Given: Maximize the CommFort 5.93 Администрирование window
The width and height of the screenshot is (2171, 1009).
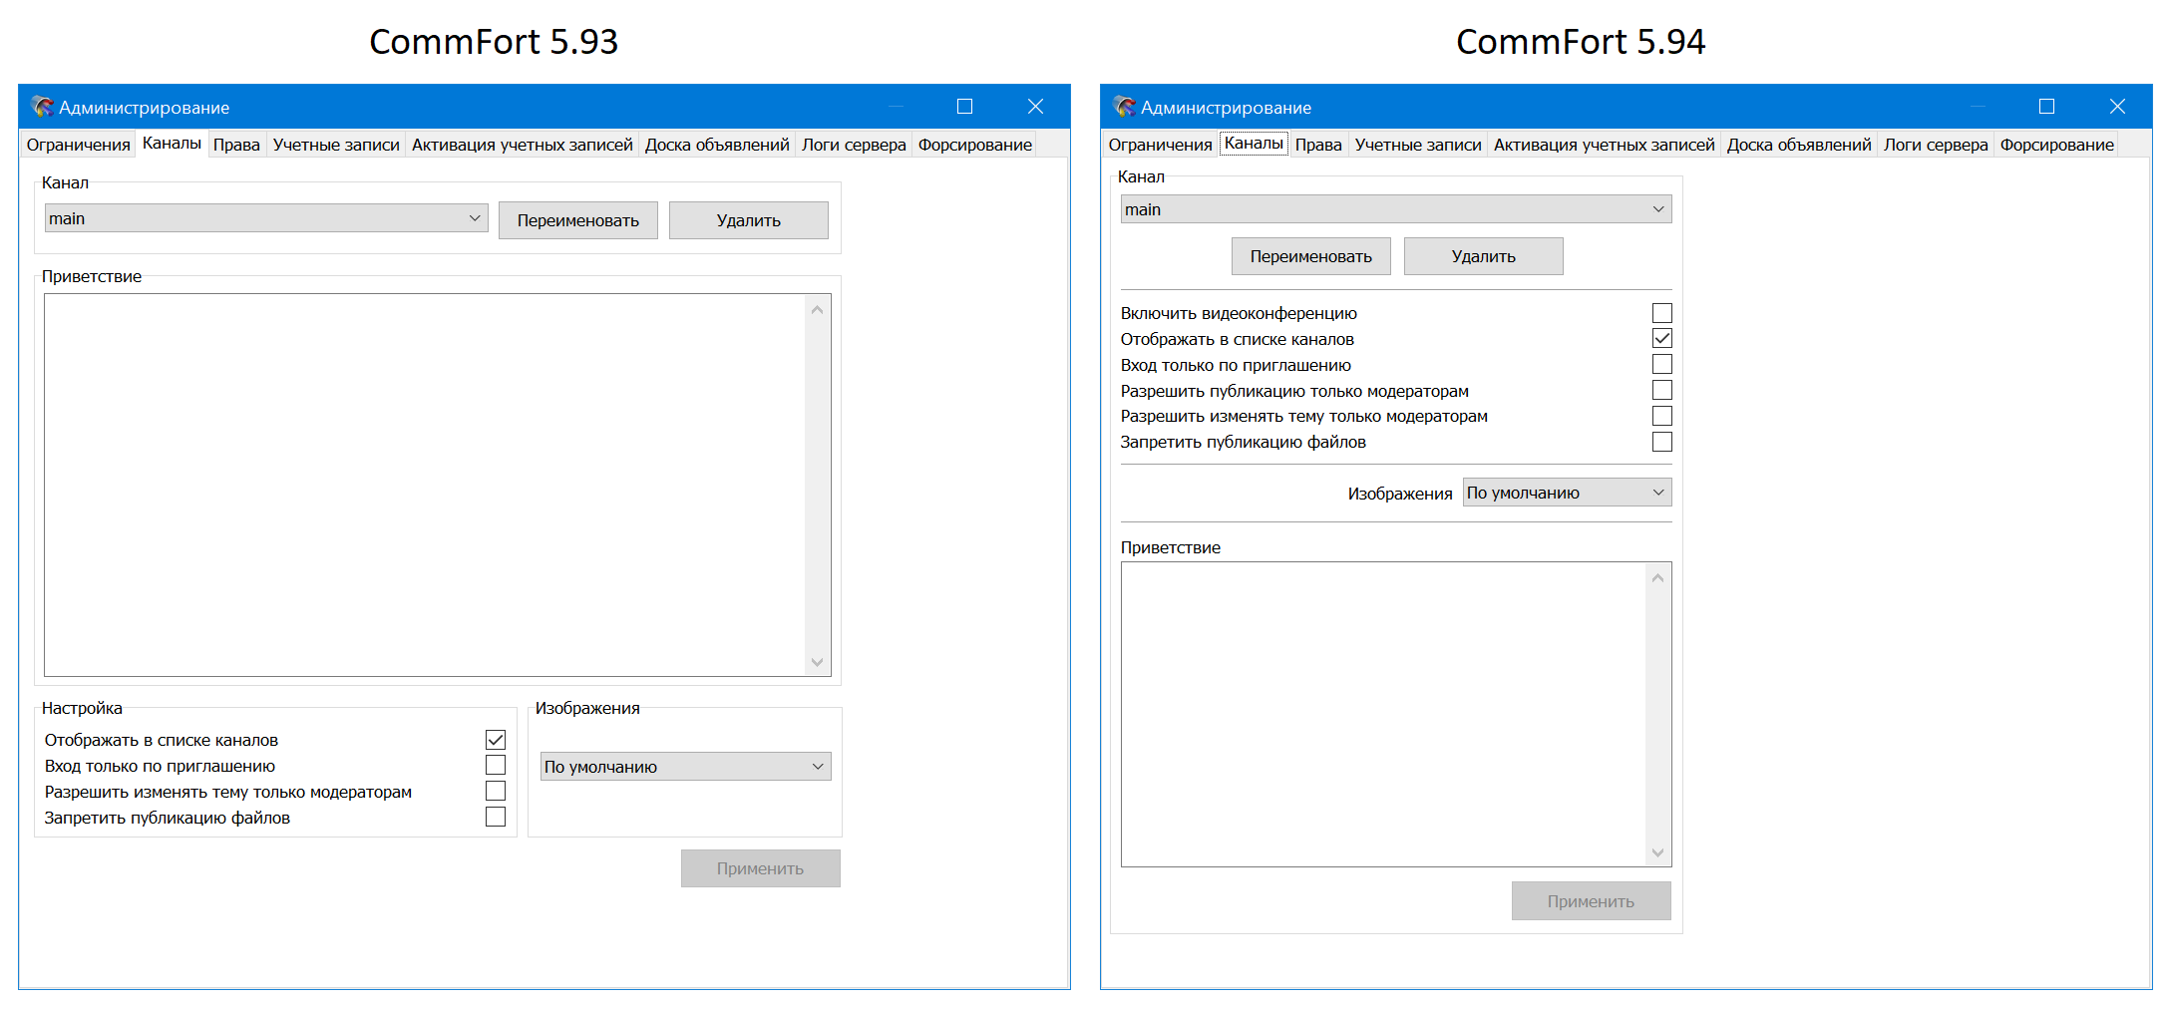Looking at the screenshot, I should pos(964,107).
